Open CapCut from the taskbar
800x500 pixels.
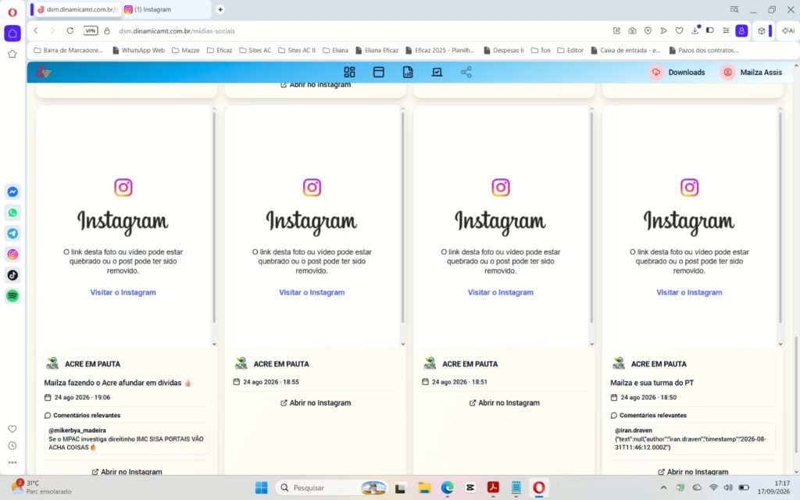(x=470, y=487)
